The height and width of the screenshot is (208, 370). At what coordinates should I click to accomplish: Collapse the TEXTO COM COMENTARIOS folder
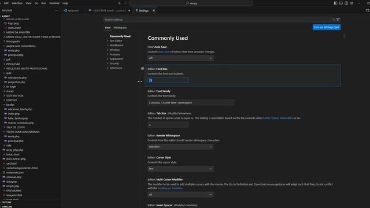pos(23,132)
